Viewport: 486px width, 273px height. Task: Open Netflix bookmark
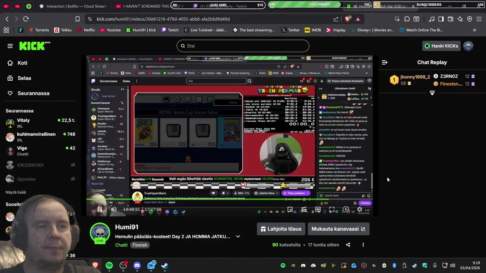tap(86, 30)
